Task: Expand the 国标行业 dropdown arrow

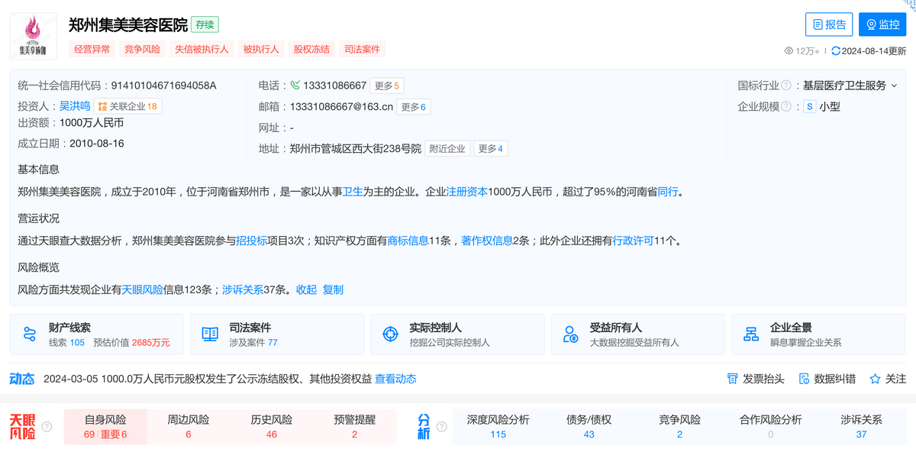Action: [894, 86]
